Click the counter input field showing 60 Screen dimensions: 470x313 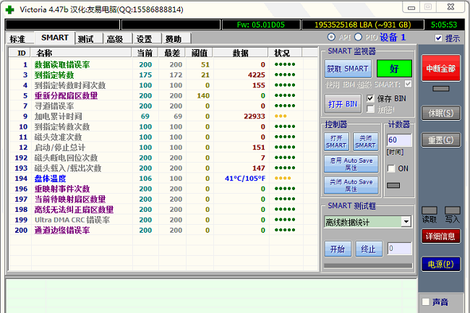399,140
